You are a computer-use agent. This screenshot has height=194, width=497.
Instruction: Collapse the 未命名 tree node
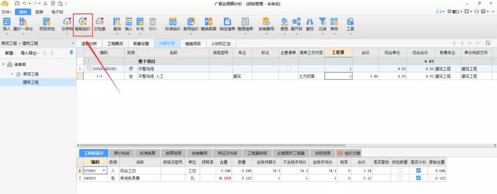[x=4, y=64]
